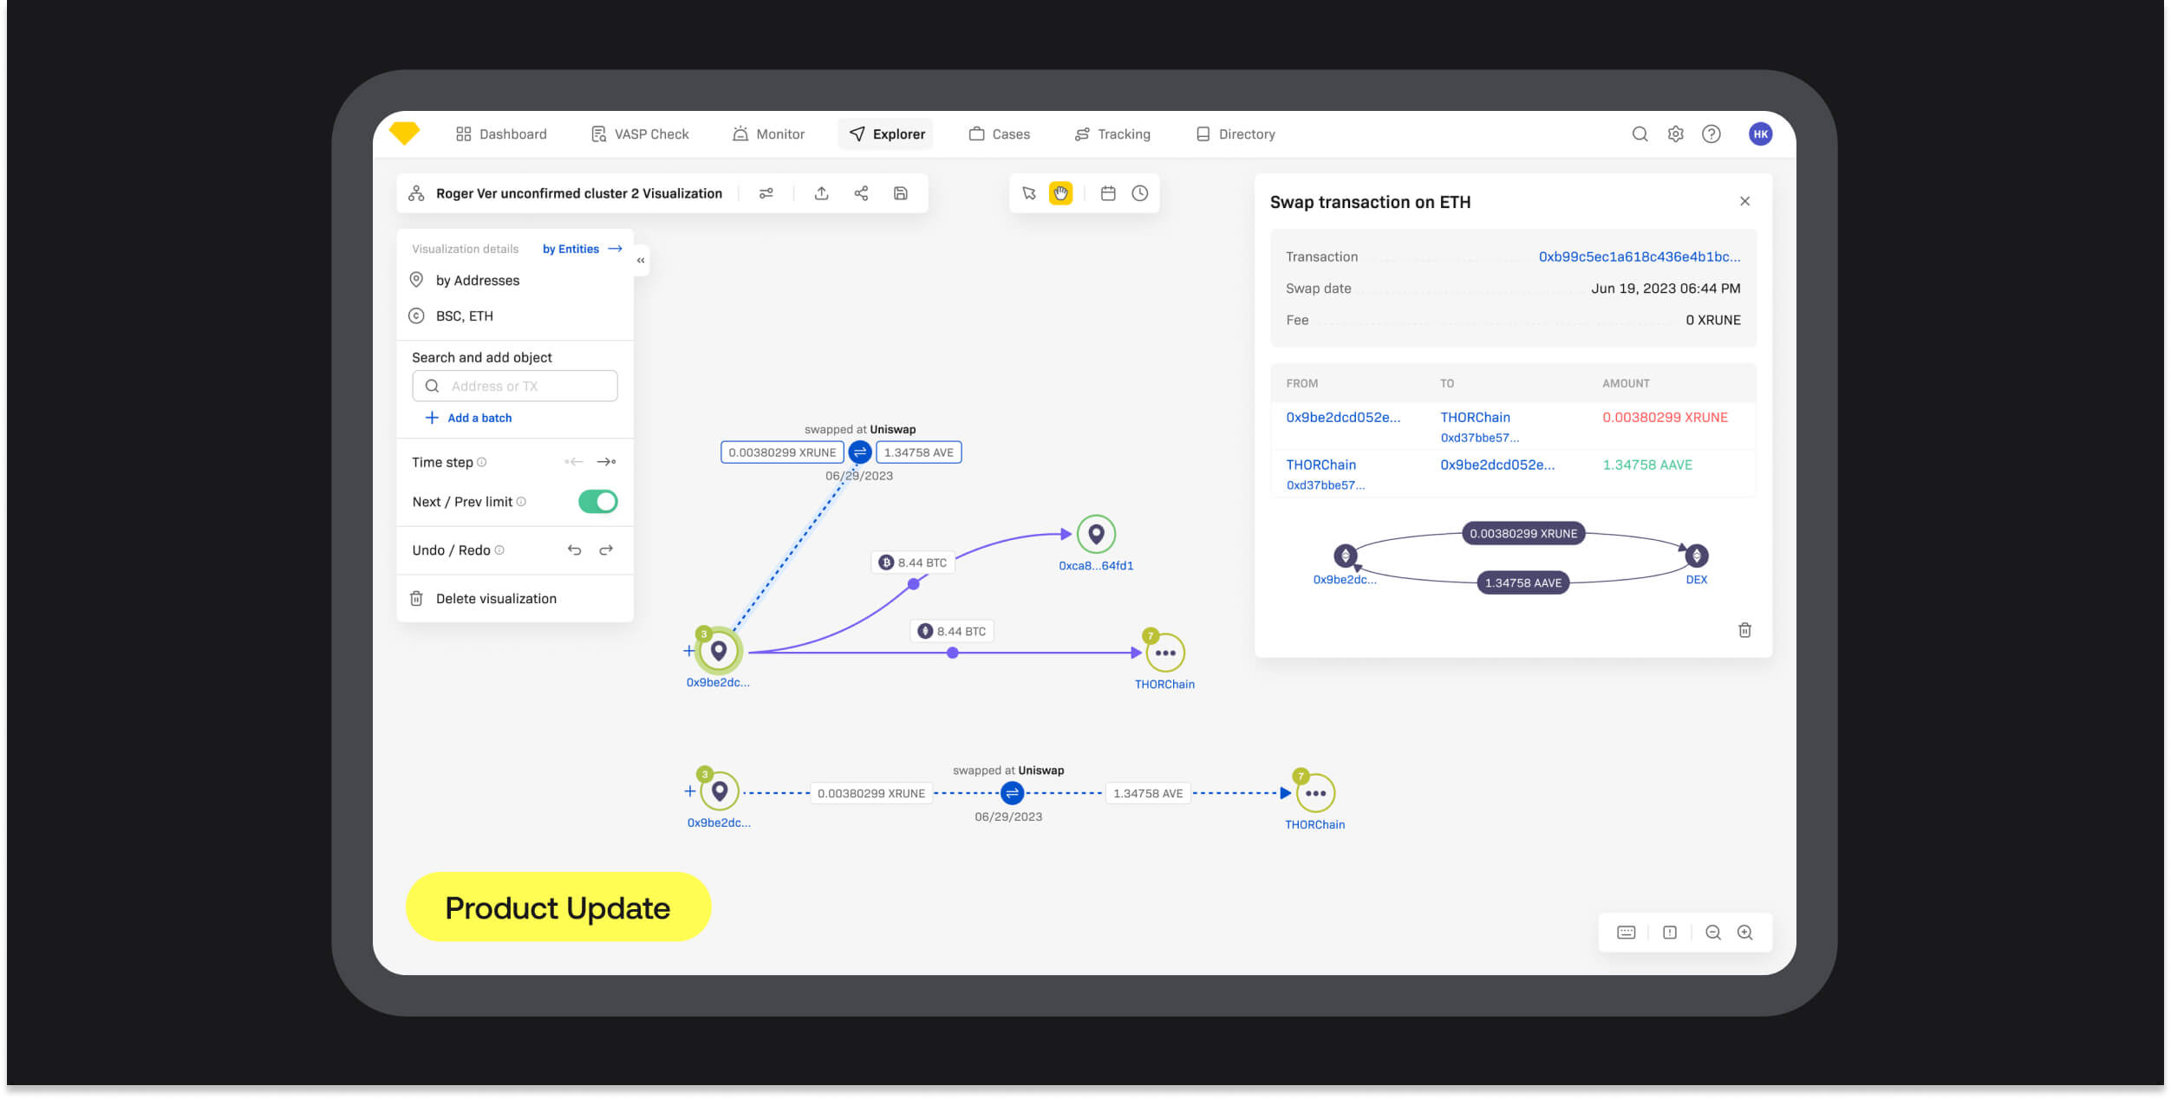Viewport: 2171px width, 1099px height.
Task: Open the clock history icon
Action: (1140, 193)
